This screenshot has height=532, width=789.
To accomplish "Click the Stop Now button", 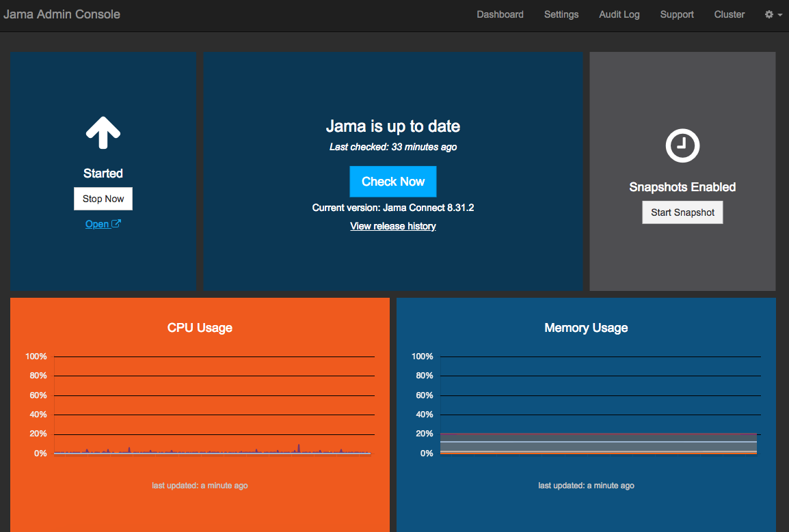I will (x=103, y=199).
